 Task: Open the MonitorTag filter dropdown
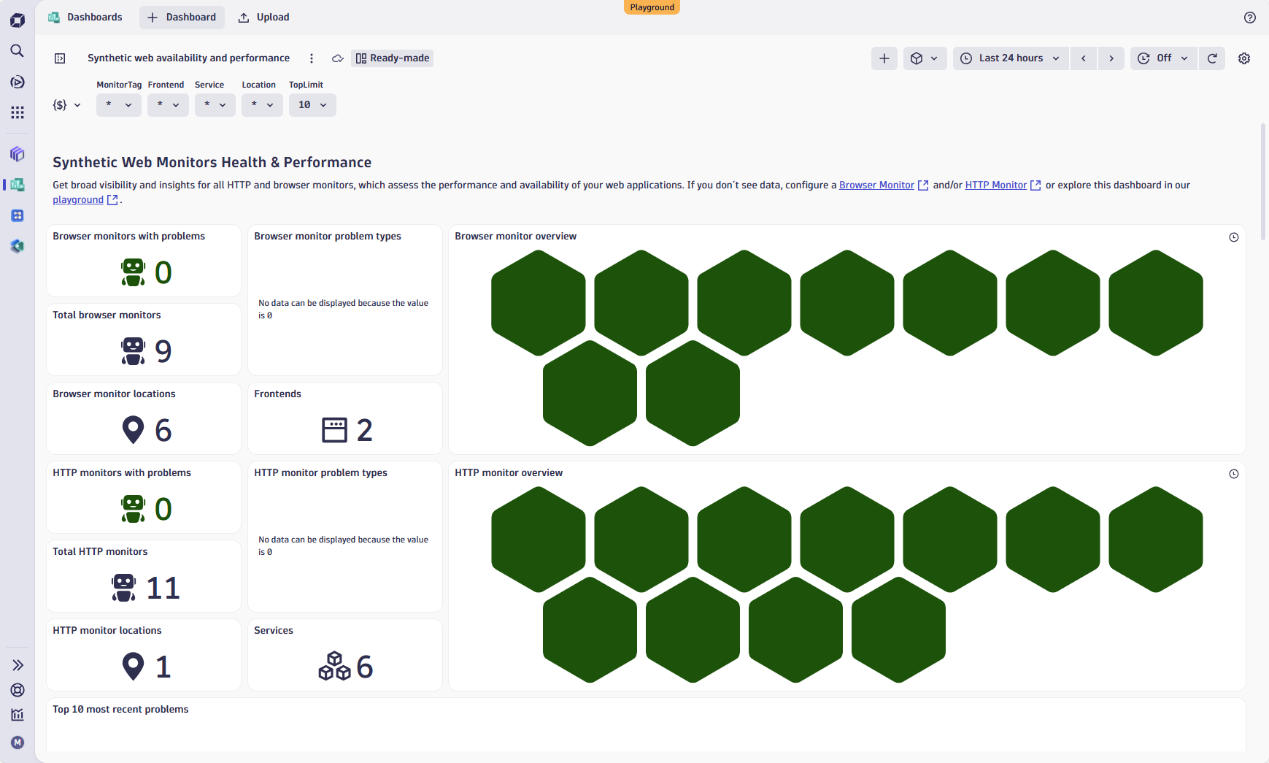(x=118, y=104)
